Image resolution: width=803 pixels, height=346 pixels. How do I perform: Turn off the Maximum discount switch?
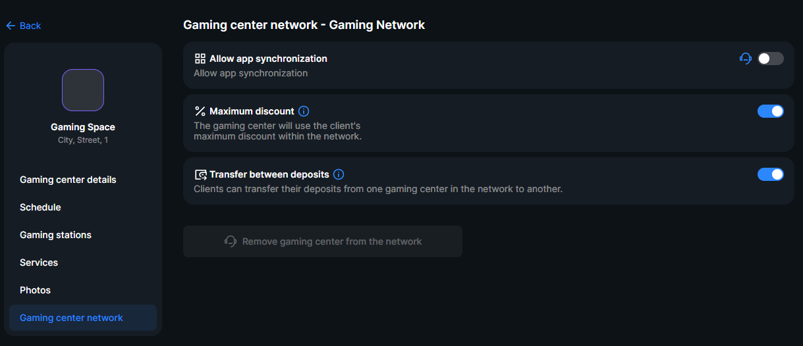click(771, 111)
